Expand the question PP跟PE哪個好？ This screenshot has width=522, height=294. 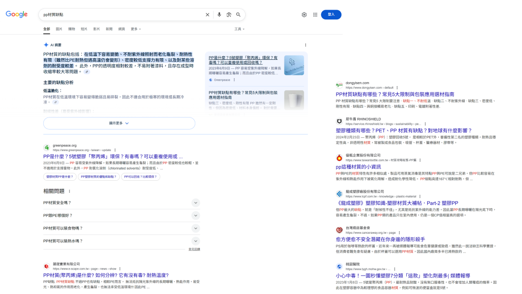coord(195,215)
